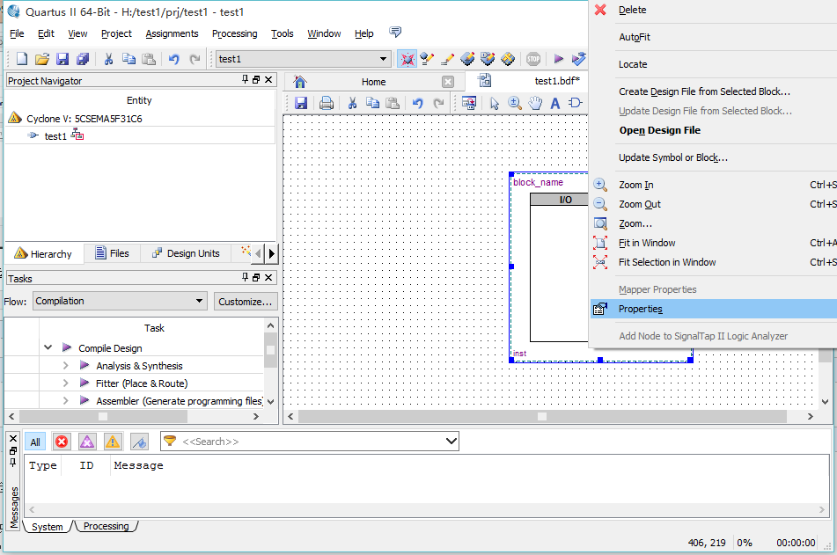Switch to the test1.bdf editor tab
Viewport: 837px width, 555px height.
(557, 81)
